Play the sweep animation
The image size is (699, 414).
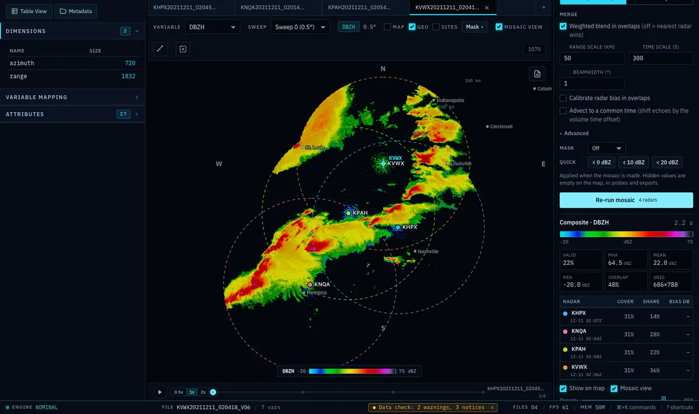pos(159,392)
